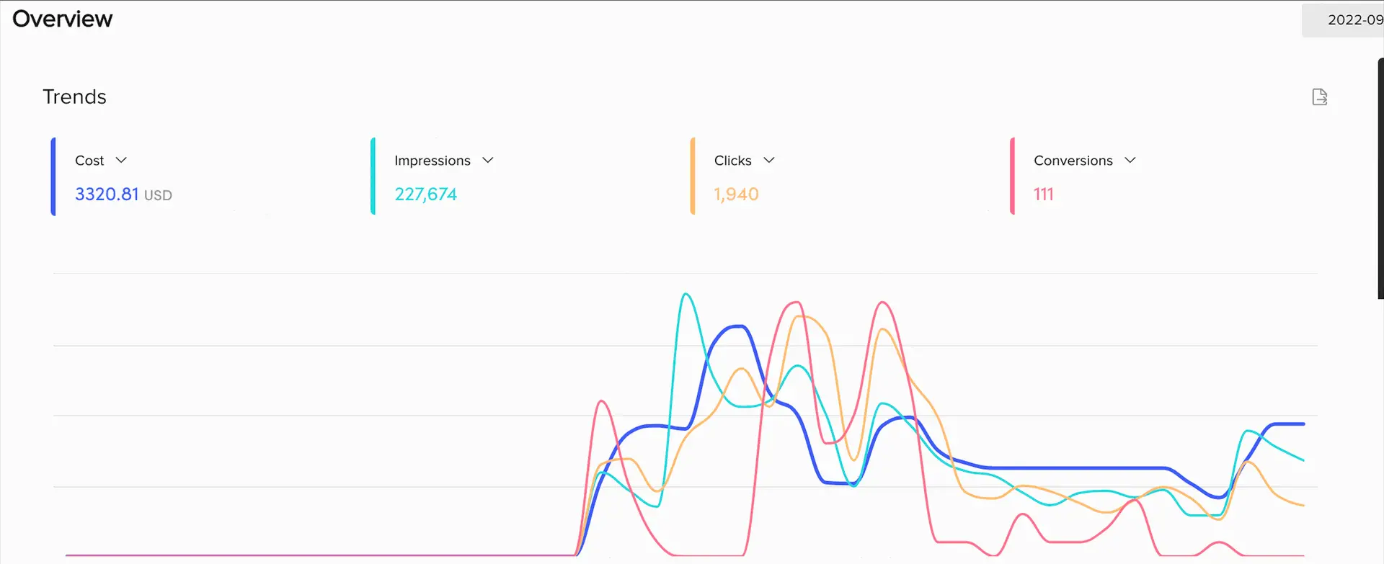Click the tallest teal Impressions peak in chart
The image size is (1384, 564).
(x=686, y=295)
